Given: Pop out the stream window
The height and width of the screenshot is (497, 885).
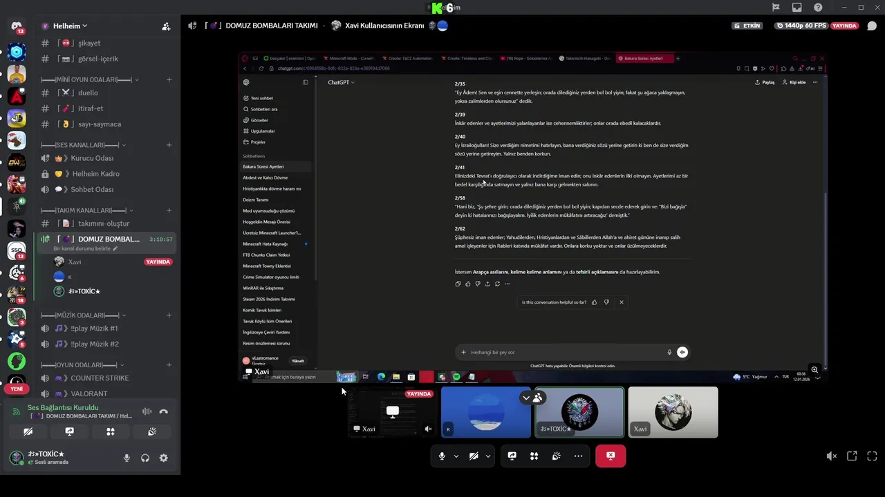Looking at the screenshot, I should point(852,456).
